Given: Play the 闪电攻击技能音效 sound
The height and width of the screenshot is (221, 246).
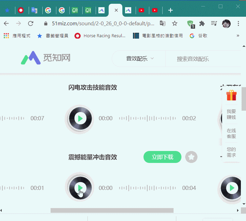Looking at the screenshot, I should 80,119.
